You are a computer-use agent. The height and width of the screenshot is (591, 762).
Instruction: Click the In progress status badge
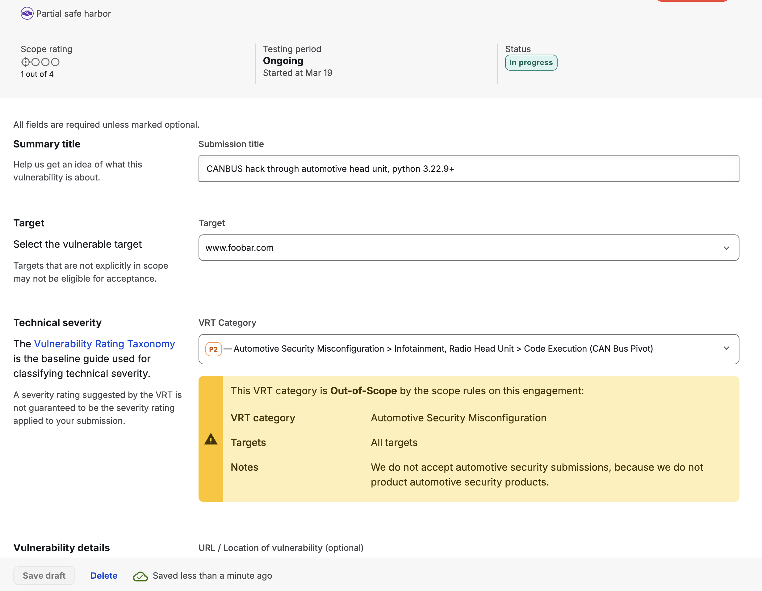pyautogui.click(x=531, y=63)
